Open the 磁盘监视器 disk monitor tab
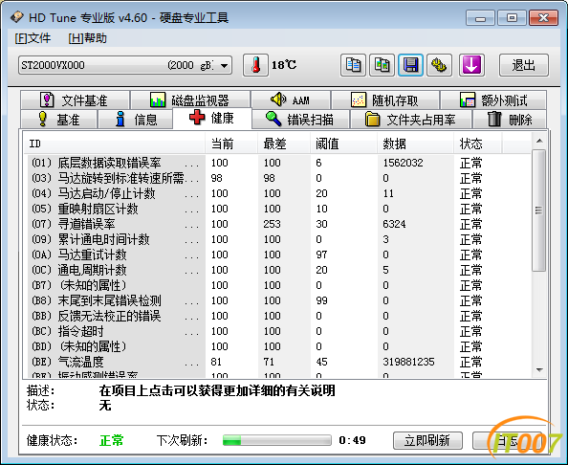The image size is (568, 465). click(190, 100)
